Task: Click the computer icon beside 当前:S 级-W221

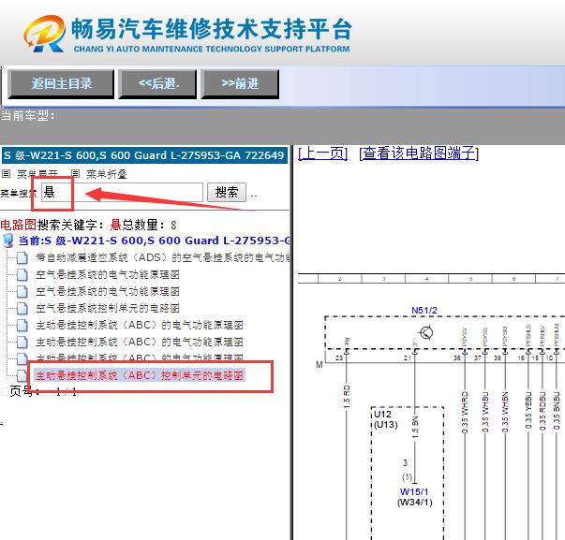Action: (8, 241)
